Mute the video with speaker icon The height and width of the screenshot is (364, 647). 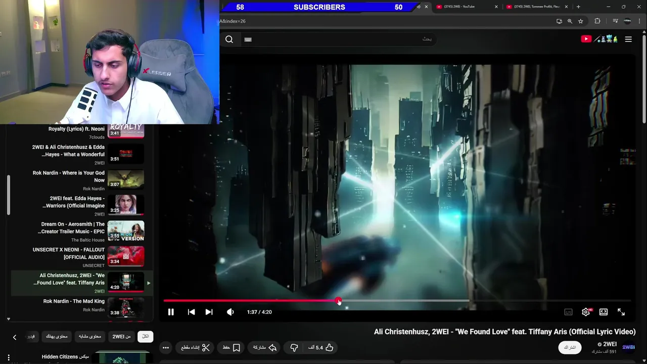(230, 312)
